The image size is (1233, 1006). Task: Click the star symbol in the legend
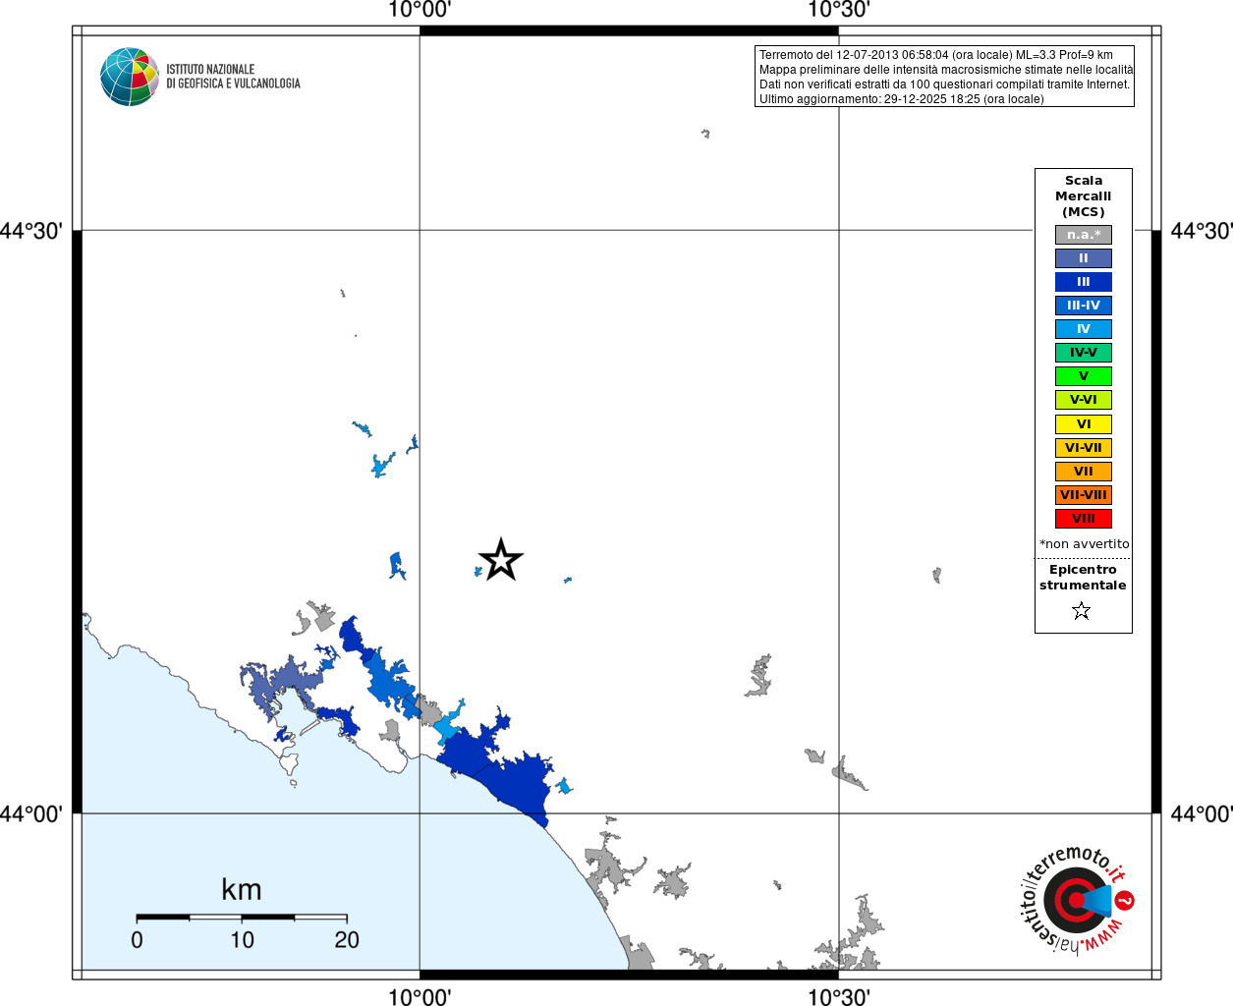coord(1082,611)
